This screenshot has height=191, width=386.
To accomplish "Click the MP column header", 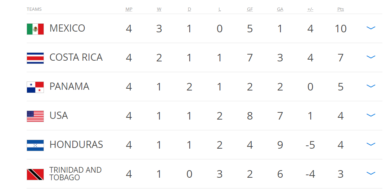I will tap(129, 9).
